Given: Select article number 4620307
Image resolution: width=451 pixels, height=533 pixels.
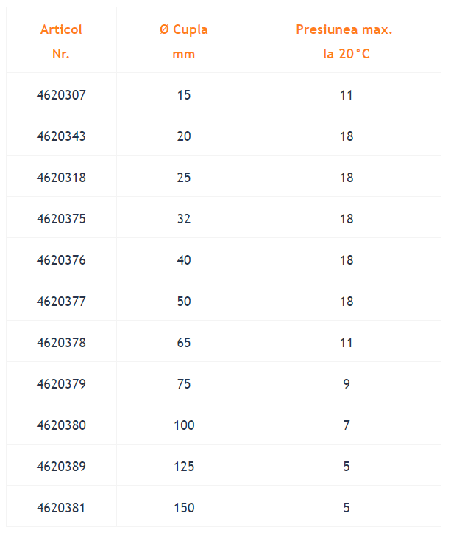Looking at the screenshot, I should (x=61, y=95).
